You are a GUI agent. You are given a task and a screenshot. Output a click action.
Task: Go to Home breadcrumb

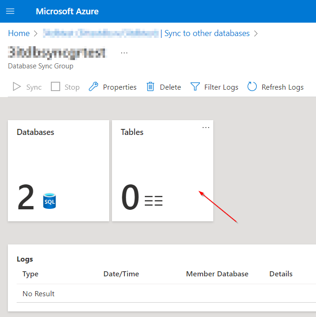19,33
